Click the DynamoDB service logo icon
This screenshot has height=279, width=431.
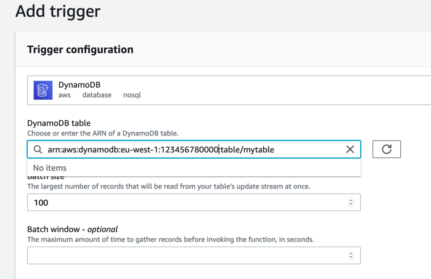(x=43, y=90)
